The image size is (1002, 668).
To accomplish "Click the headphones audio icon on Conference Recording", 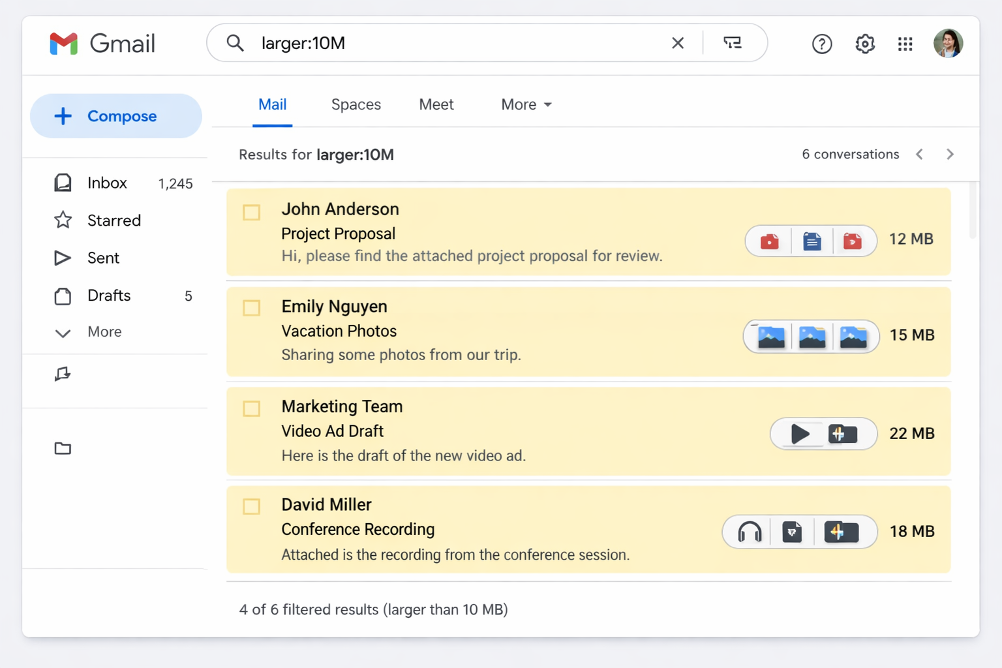I will click(748, 532).
